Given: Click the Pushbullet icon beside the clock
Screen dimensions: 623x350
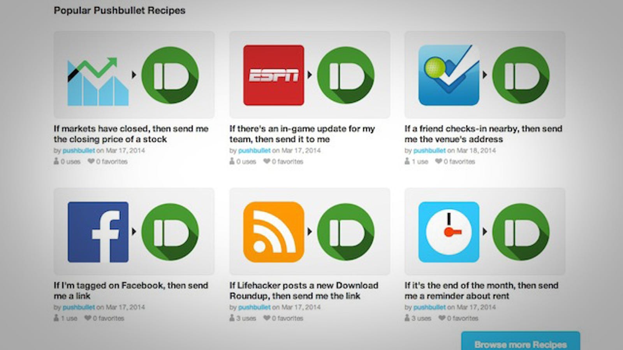Looking at the screenshot, I should click(x=521, y=232).
